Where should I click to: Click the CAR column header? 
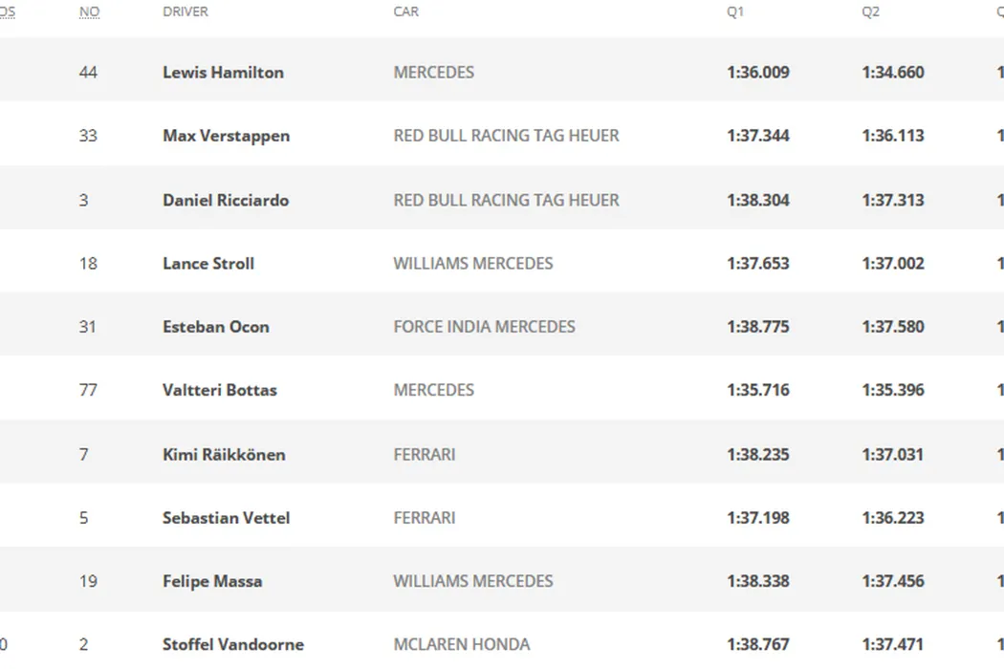(x=406, y=11)
